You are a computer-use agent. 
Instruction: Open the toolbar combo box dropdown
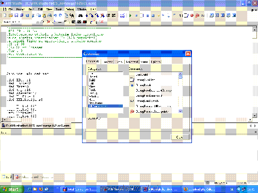point(38,22)
